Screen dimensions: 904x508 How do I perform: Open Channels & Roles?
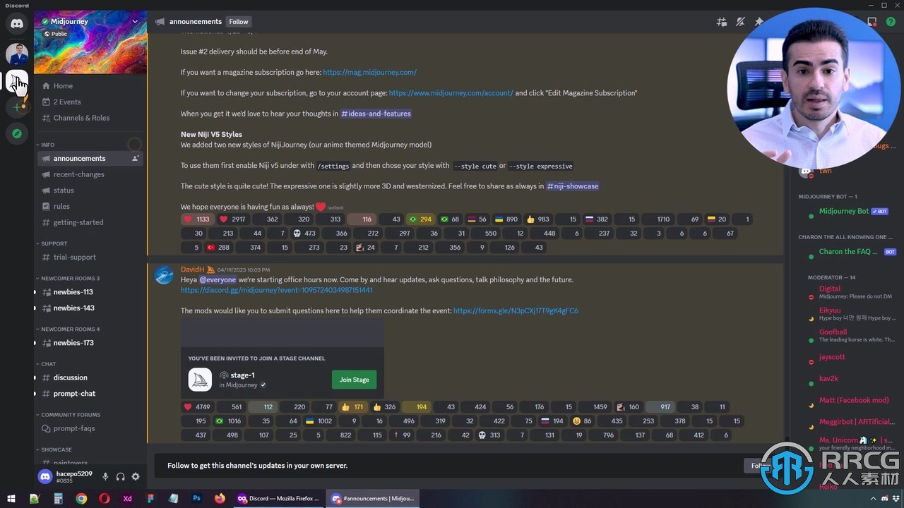tap(90, 118)
